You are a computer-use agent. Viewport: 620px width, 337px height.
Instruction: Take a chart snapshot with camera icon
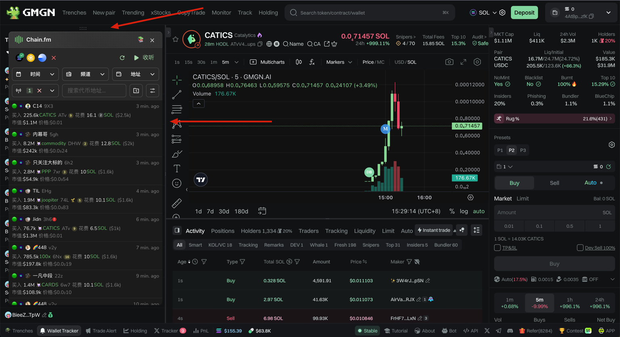449,62
